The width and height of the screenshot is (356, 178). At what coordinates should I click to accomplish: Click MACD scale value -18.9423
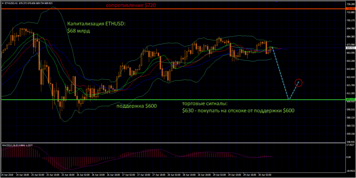(x=351, y=171)
